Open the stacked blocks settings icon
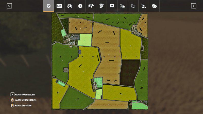Image resolution: width=203 pixels, height=114 pixels. point(144,6)
